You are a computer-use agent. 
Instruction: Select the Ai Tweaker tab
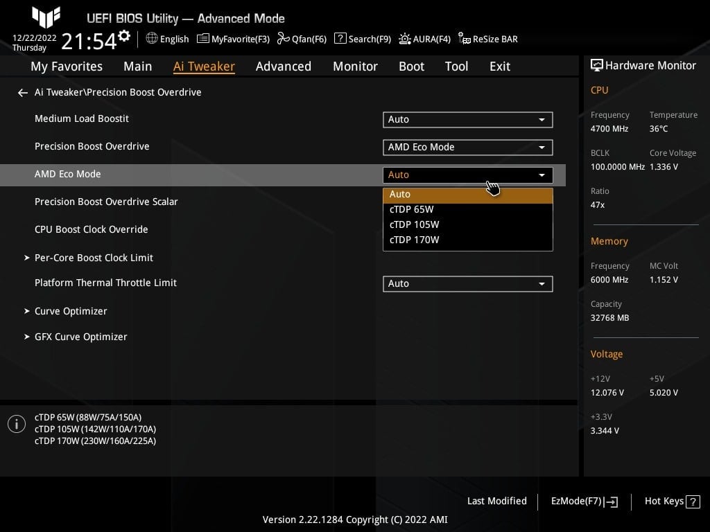point(204,66)
